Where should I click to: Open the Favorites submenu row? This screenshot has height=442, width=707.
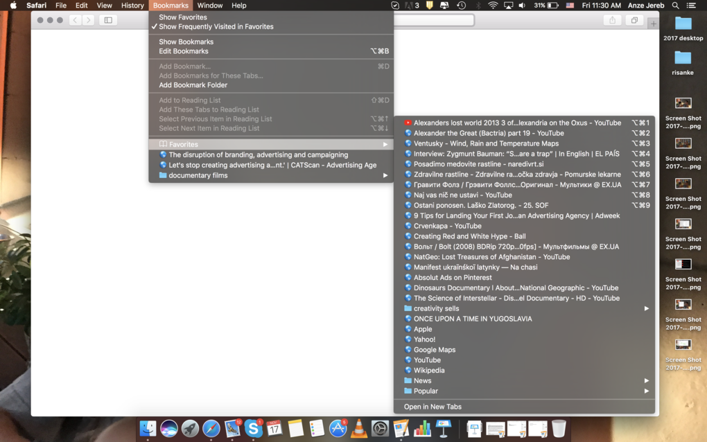(x=271, y=144)
